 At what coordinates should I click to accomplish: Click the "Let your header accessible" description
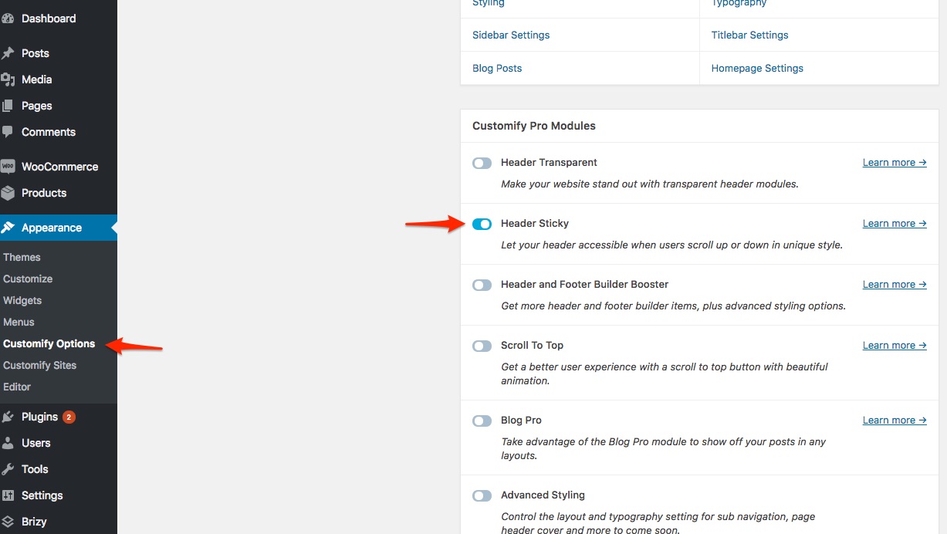pyautogui.click(x=671, y=245)
